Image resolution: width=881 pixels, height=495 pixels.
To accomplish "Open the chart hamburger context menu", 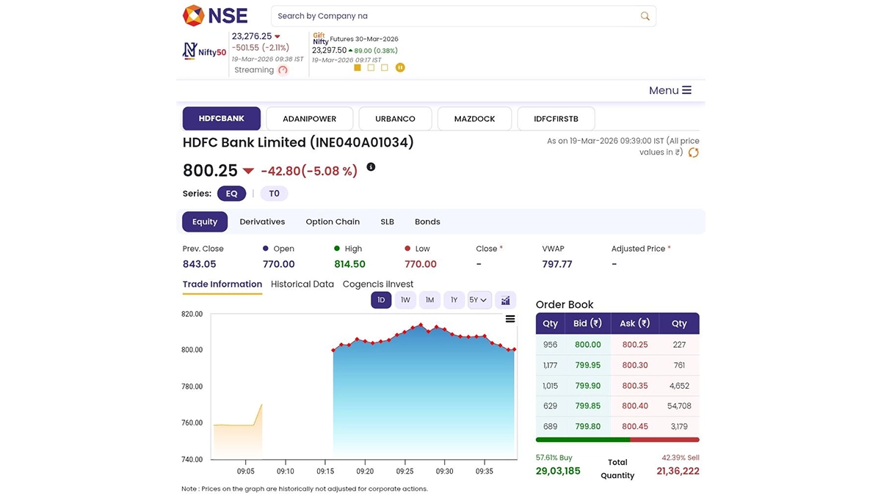I will coord(510,319).
